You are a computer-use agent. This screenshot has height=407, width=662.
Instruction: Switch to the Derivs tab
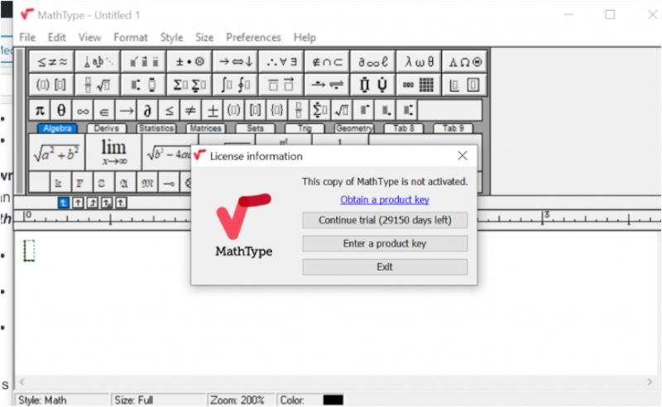pos(107,128)
